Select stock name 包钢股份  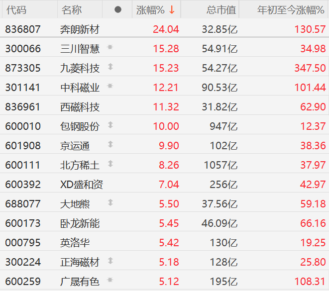click(x=80, y=126)
